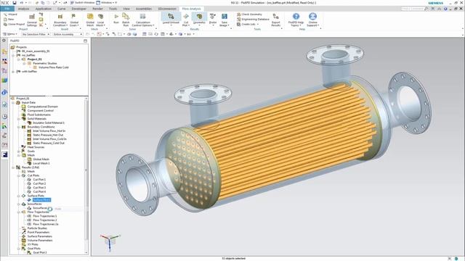Click Check Geometry
Screen dimensions: 465x261
[249, 14]
